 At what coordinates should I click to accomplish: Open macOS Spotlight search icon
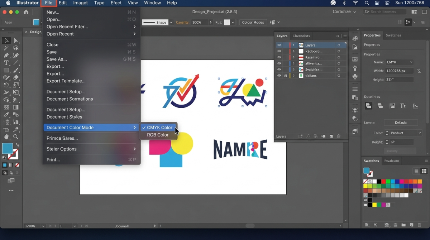(367, 3)
